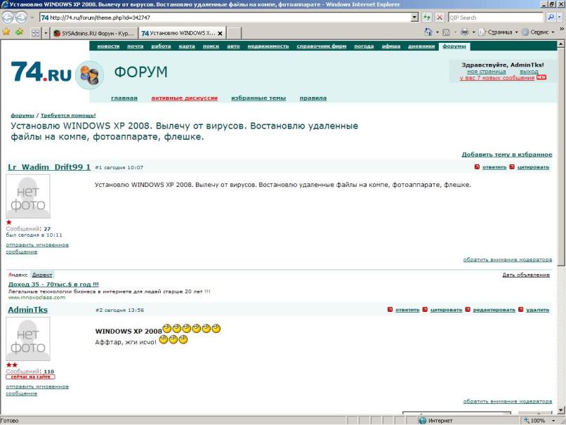Stop loading with the red X icon
566x425 pixels.
[440, 17]
